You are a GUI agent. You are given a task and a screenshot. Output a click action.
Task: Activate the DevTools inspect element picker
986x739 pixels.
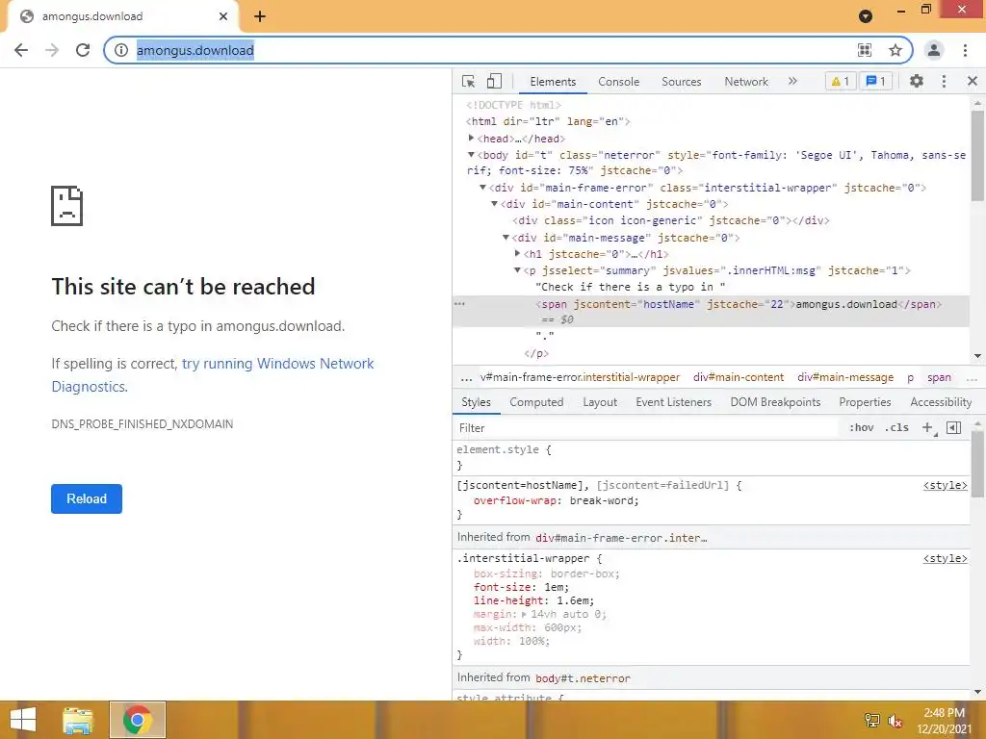469,82
